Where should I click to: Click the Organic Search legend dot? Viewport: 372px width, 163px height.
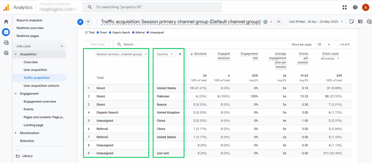110,32
